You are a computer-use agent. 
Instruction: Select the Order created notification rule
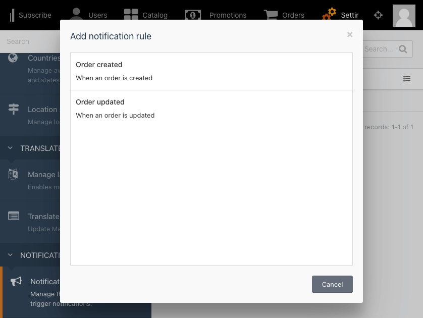(x=211, y=72)
